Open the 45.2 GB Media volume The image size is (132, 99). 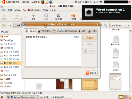(11, 55)
